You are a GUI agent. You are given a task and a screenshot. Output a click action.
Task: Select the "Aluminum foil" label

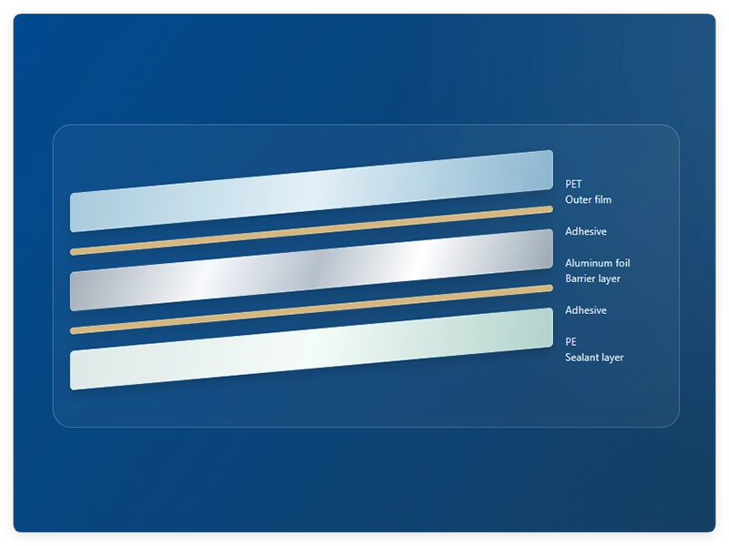[598, 263]
